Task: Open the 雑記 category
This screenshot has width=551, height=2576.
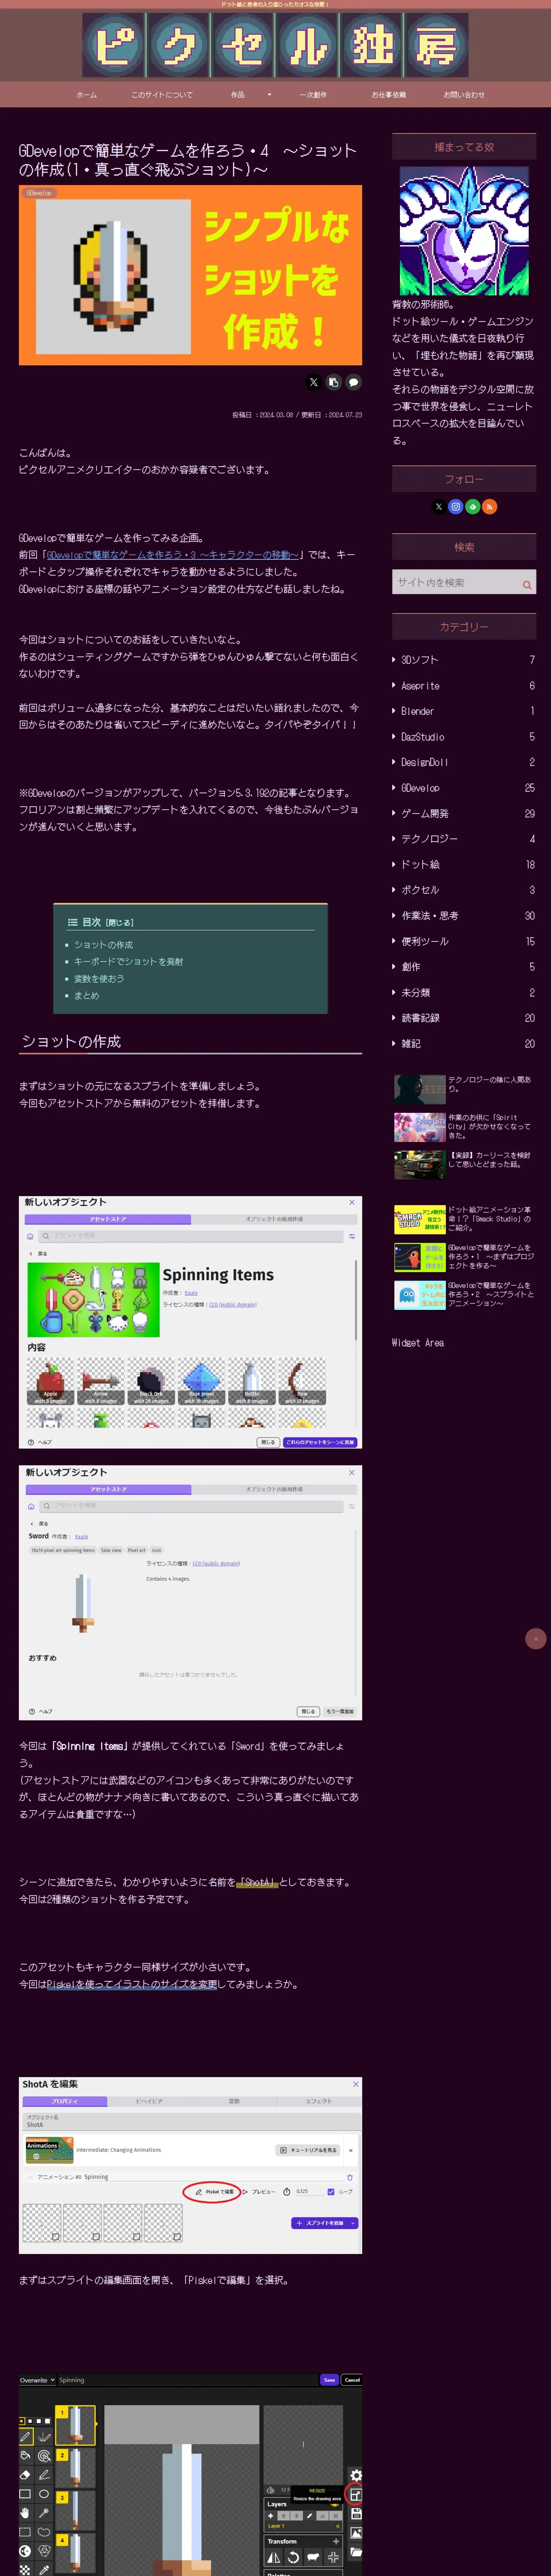Action: click(463, 1044)
